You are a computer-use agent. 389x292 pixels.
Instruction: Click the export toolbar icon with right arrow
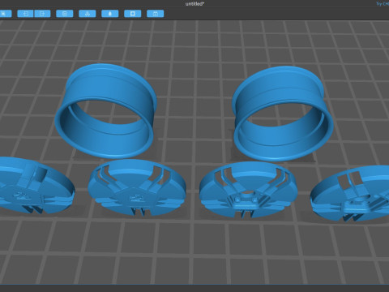[42, 14]
